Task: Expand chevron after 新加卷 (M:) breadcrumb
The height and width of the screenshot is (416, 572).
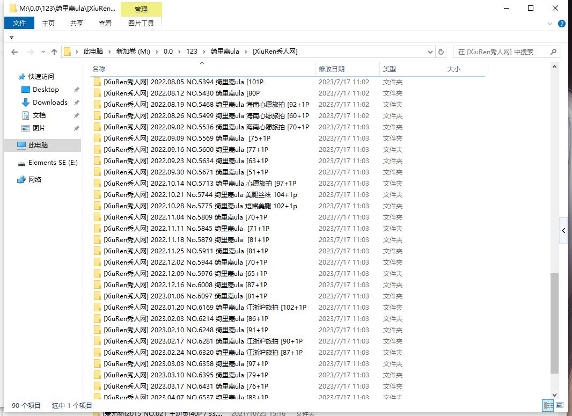Action: click(x=157, y=52)
